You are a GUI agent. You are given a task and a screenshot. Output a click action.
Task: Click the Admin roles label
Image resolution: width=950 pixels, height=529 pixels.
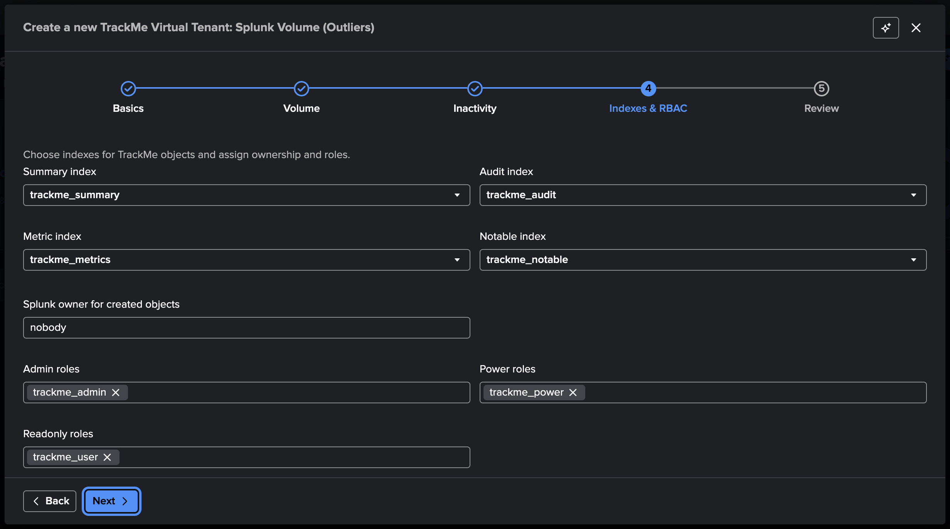pos(51,369)
